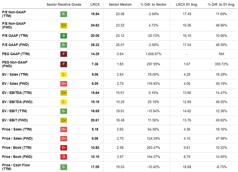Click the F grade badge for PEG GAAP (TTM)
The width and height of the screenshot is (238, 172).
coord(64,53)
